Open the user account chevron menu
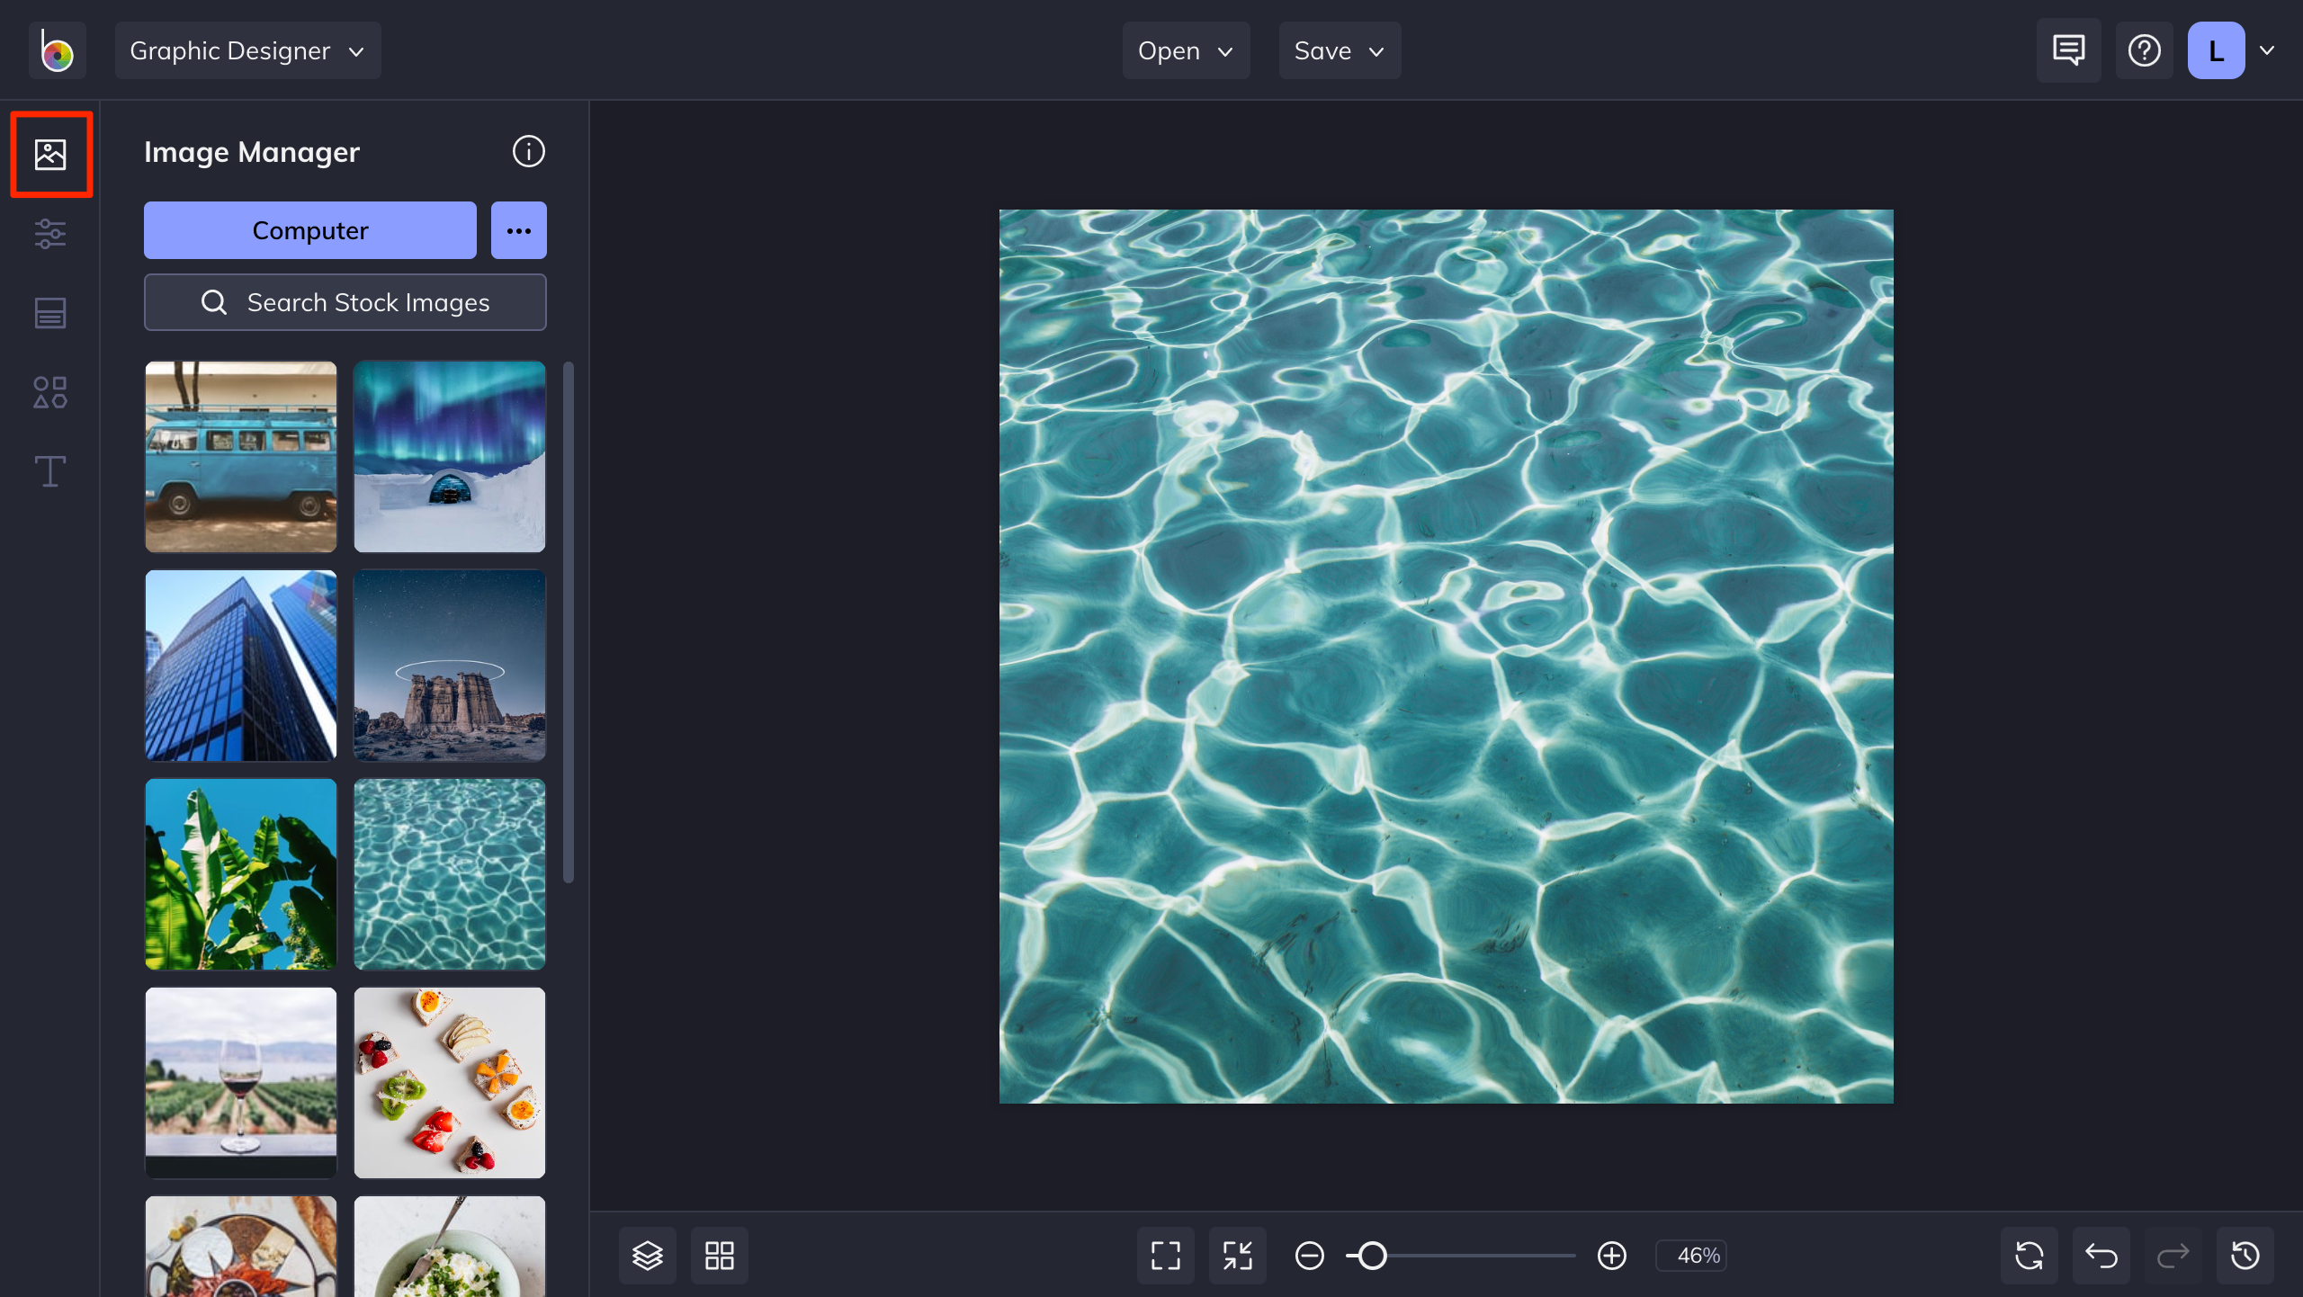This screenshot has height=1297, width=2303. 2267,50
